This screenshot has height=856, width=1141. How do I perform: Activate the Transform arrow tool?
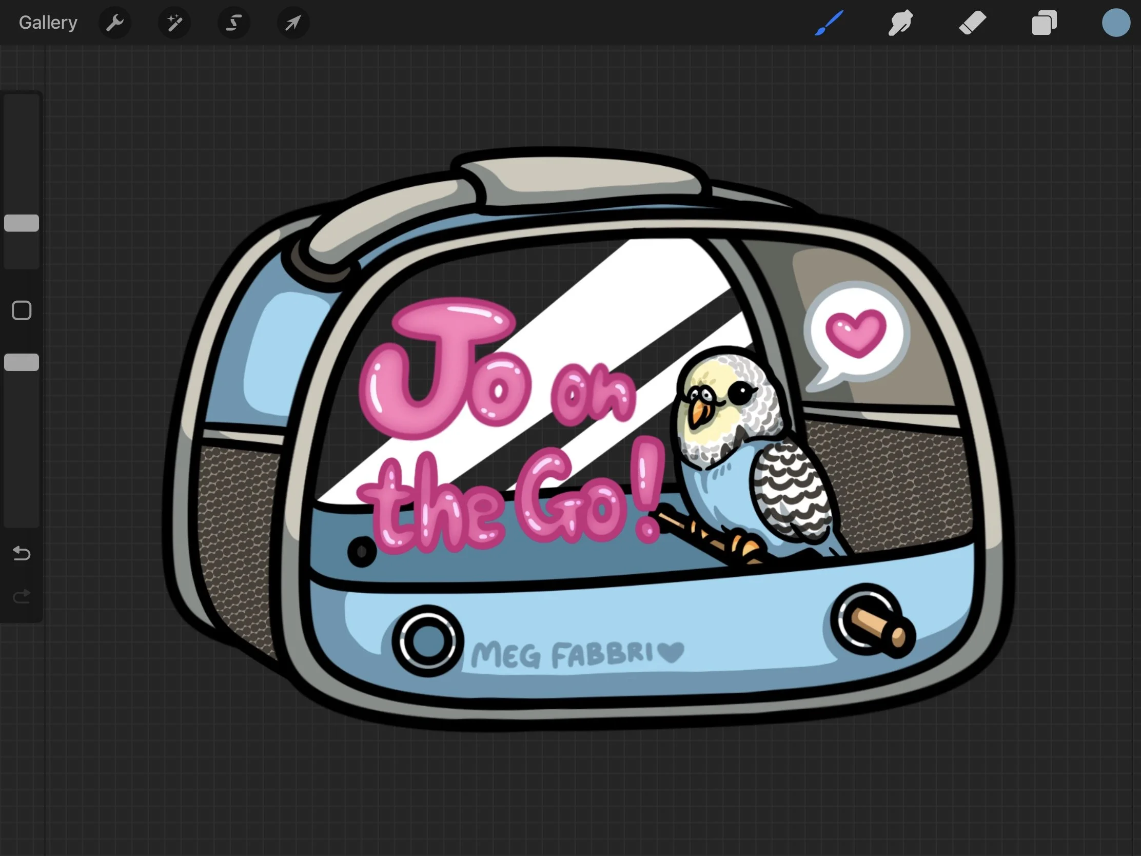tap(293, 23)
